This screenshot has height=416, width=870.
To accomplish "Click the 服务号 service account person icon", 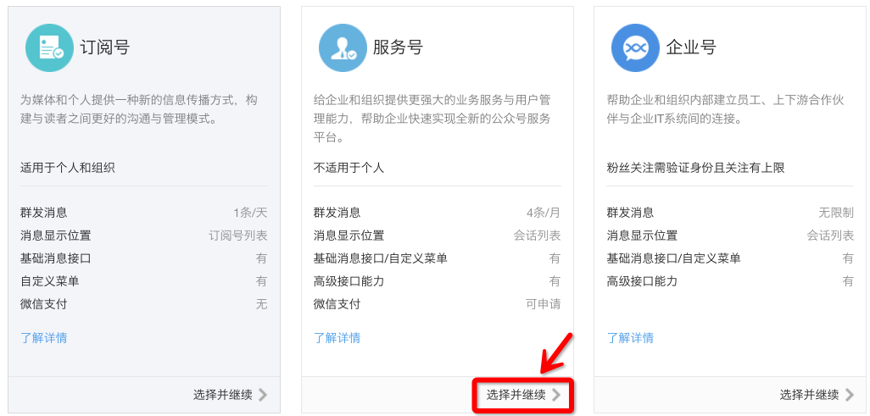I will (343, 47).
